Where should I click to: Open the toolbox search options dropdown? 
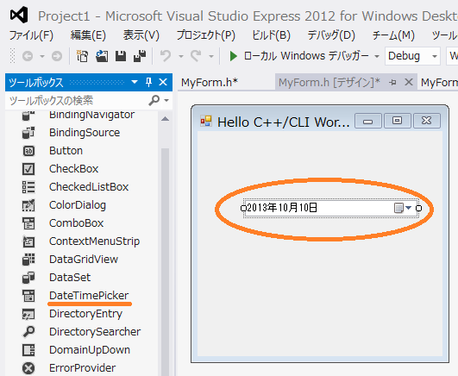point(166,101)
